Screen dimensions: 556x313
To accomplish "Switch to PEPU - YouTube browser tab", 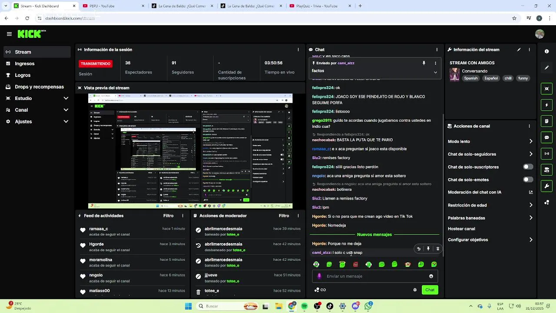I will 114,6.
